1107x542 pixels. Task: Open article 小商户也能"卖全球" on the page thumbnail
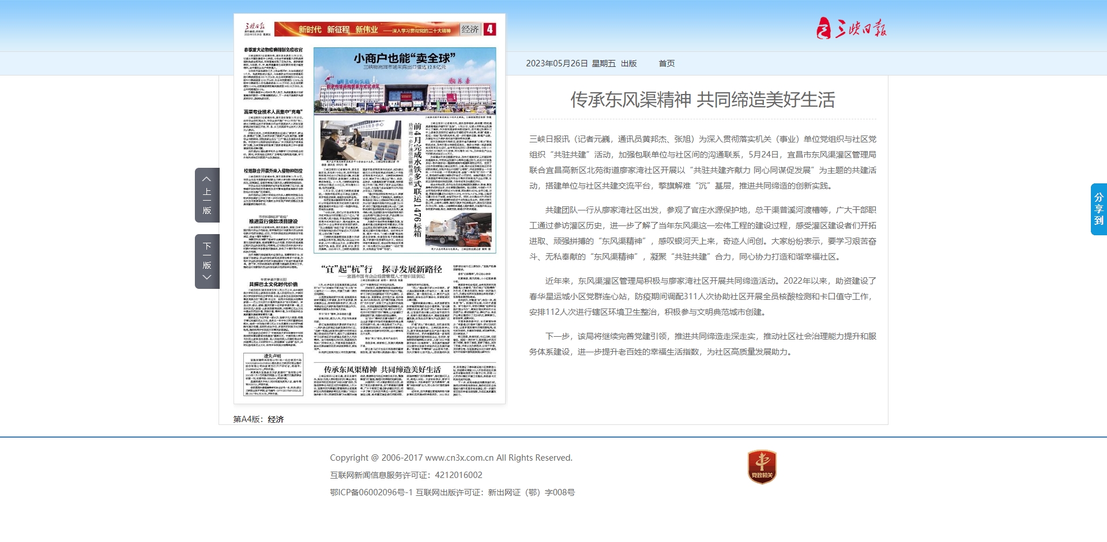(404, 58)
